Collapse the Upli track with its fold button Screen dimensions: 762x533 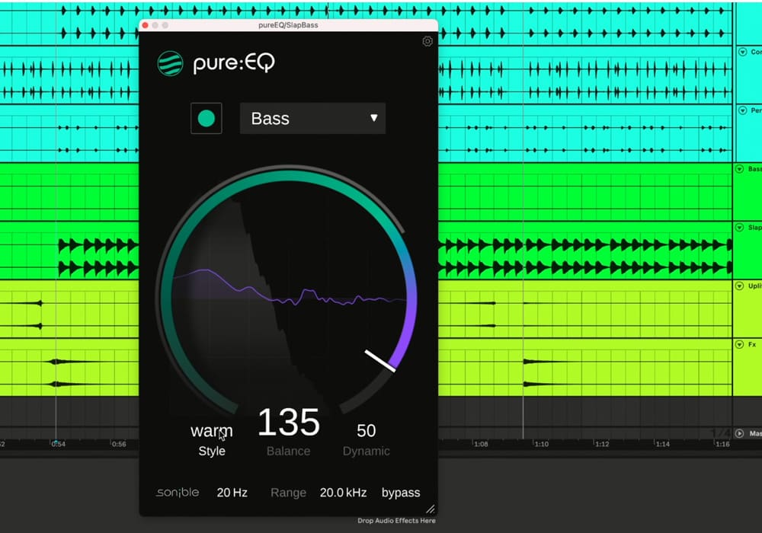click(x=740, y=286)
